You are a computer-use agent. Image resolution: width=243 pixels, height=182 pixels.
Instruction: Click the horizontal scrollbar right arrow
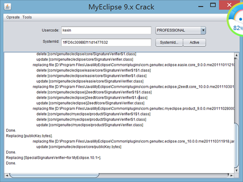(232, 175)
